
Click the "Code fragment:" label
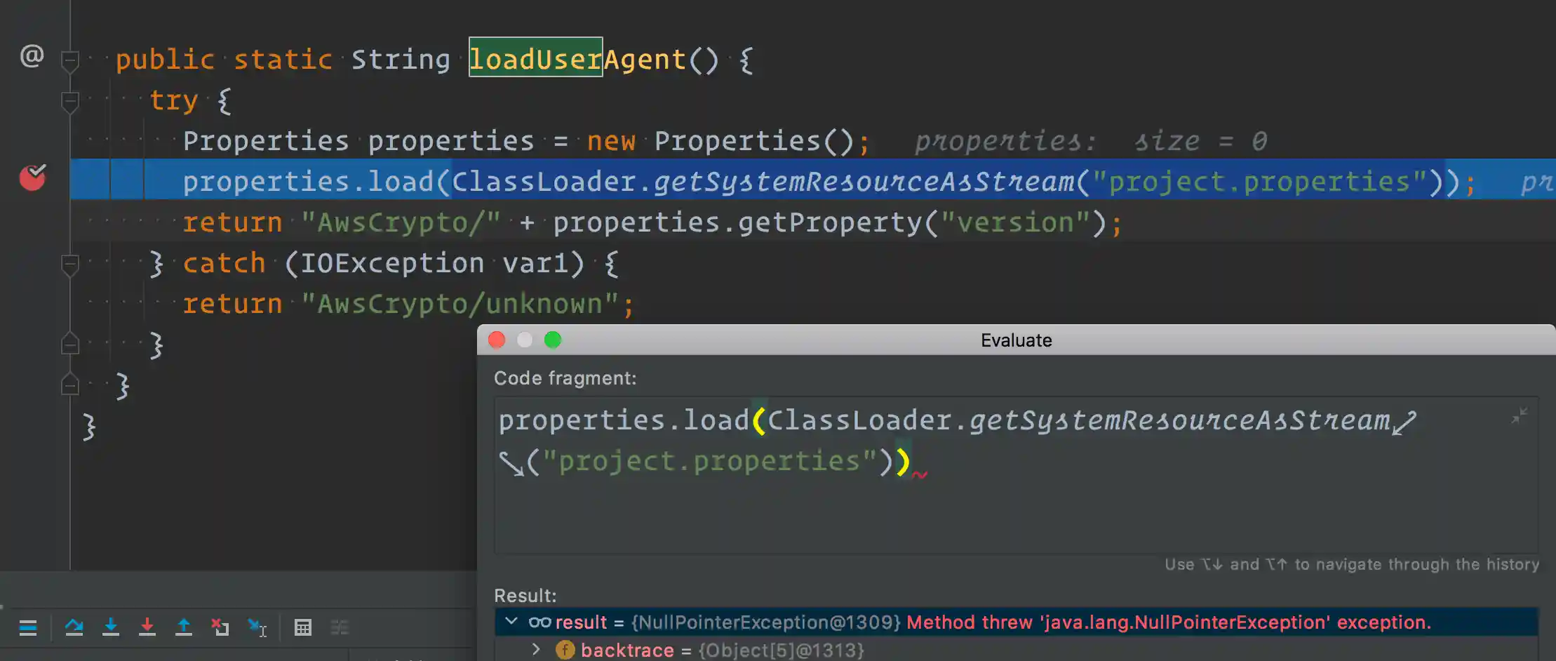pyautogui.click(x=565, y=378)
